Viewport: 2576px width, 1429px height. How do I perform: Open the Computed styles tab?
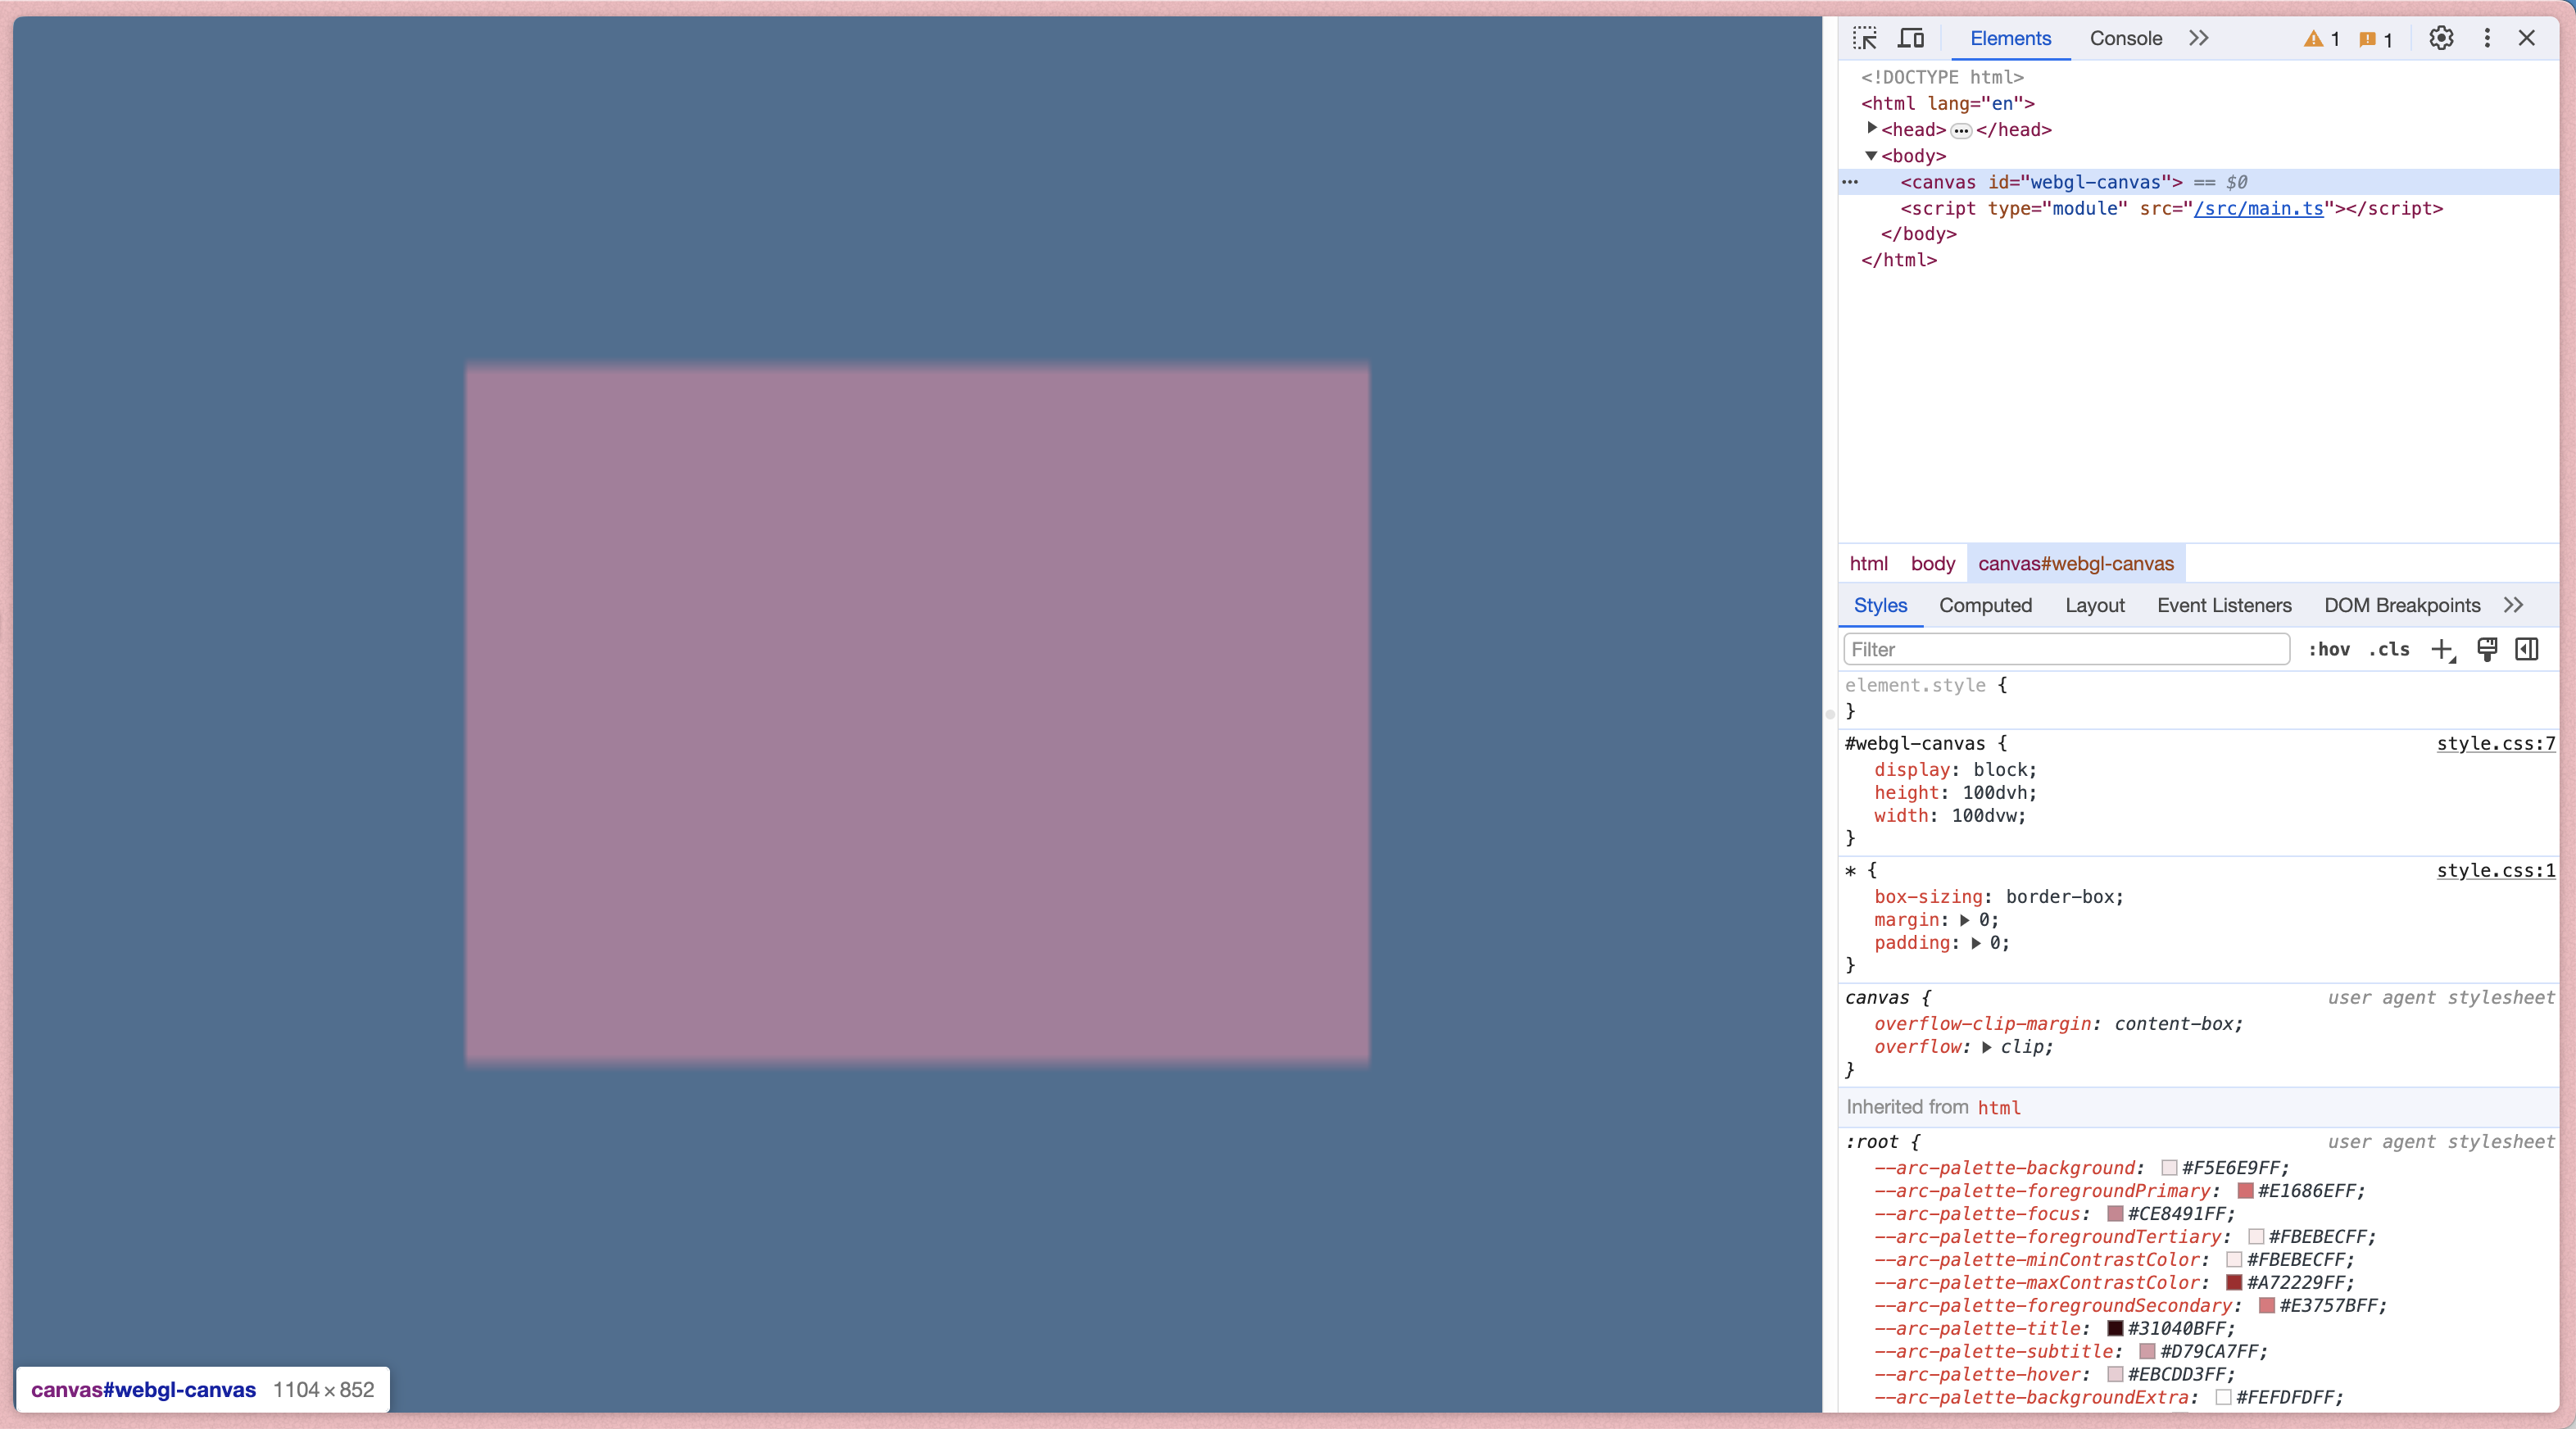click(x=1985, y=605)
